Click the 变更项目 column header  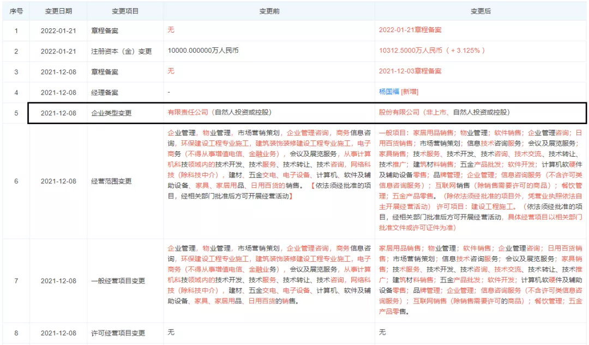pos(125,11)
